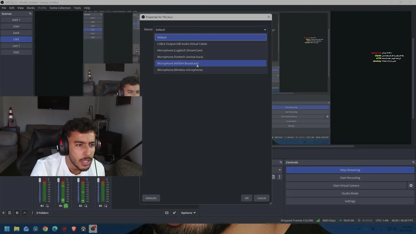The width and height of the screenshot is (416, 234).
Task: Disable the green monitoring headphone on second channel
Action: (x=66, y=206)
